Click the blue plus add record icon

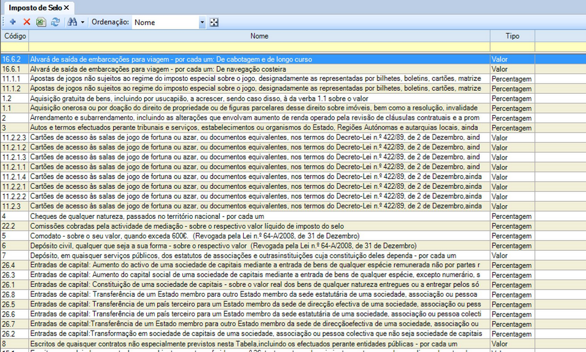coord(13,22)
